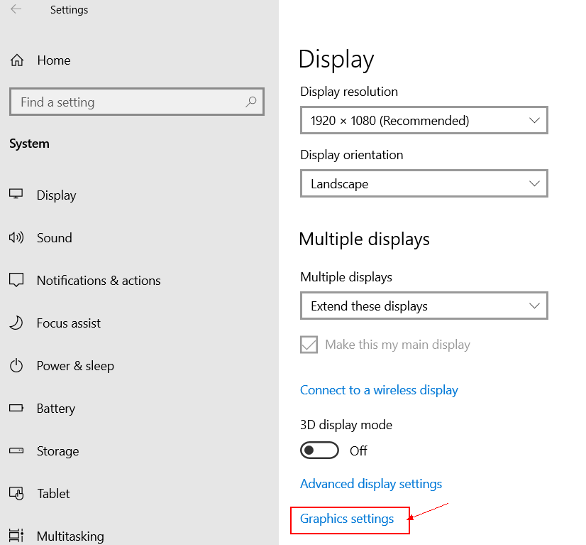The width and height of the screenshot is (586, 545).
Task: Click the Battery icon in sidebar
Action: pos(16,408)
